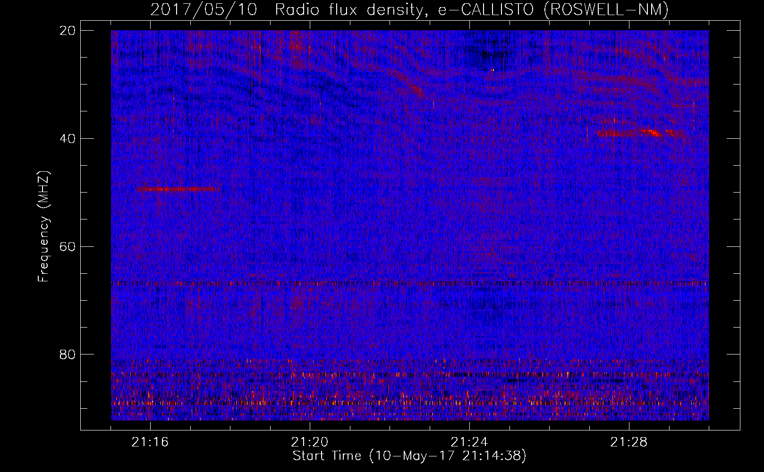Screen dimensions: 764x472
Task: Click the 80 frequency tick label
Action: coord(68,354)
